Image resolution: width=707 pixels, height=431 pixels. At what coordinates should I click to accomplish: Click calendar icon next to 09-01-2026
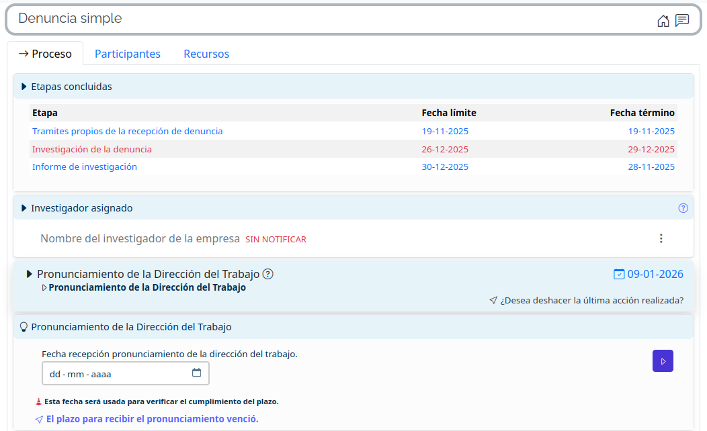pos(619,274)
